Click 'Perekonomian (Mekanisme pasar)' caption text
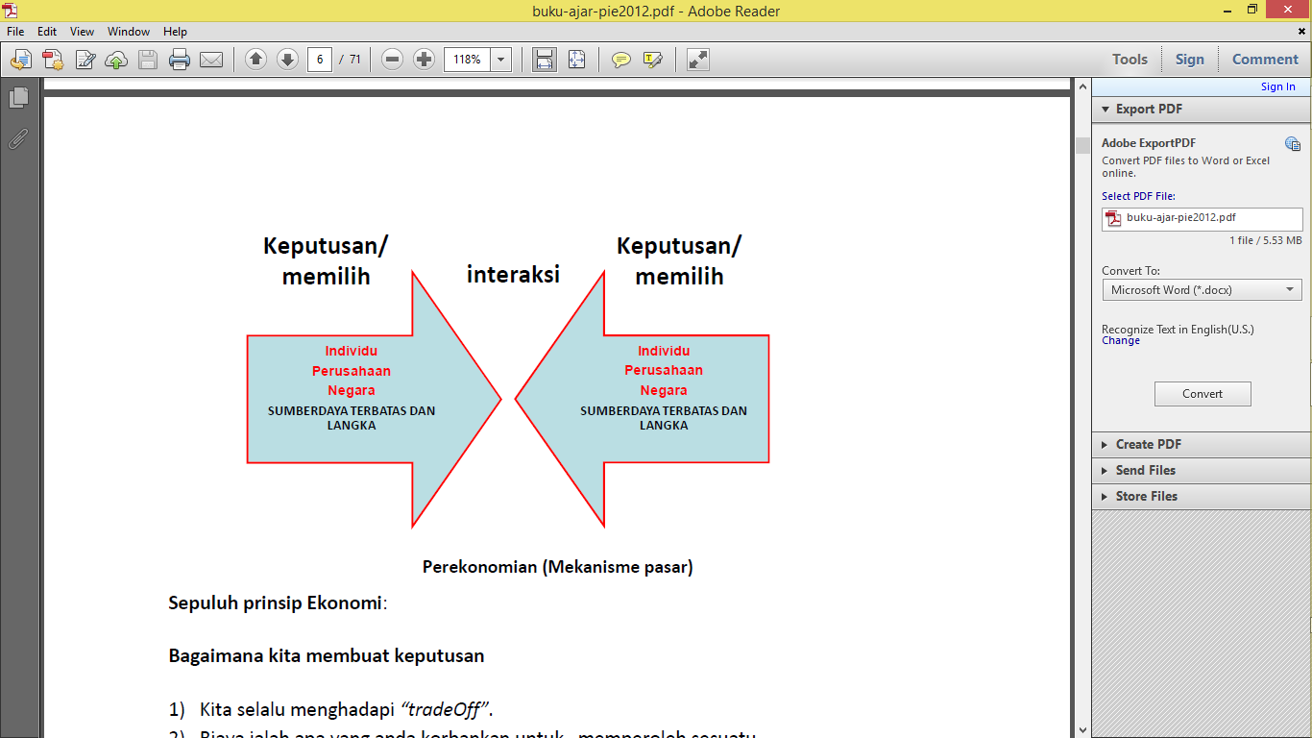 pos(557,567)
